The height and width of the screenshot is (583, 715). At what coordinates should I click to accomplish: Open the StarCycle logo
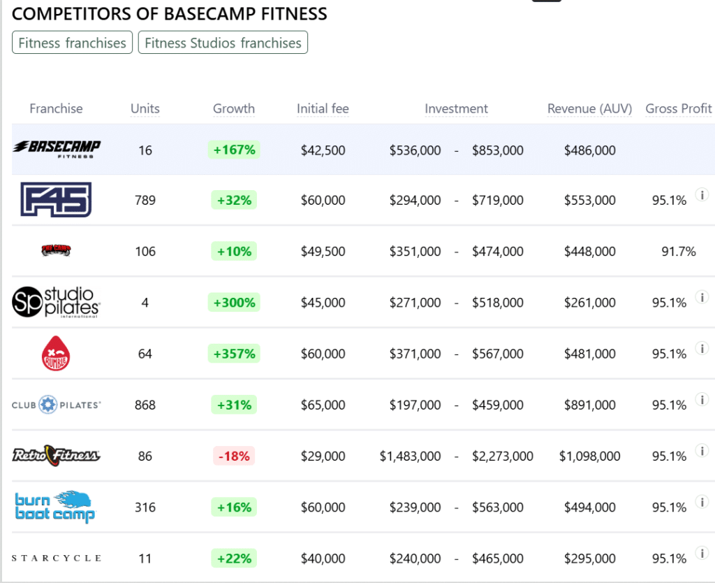[56, 558]
